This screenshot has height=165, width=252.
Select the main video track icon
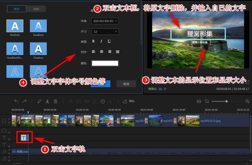point(4,120)
